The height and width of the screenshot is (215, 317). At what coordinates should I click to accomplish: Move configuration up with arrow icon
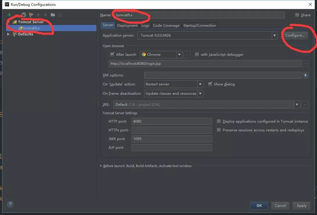click(x=38, y=15)
